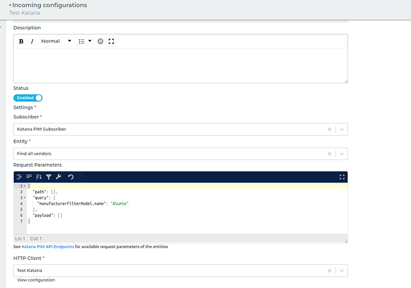Collapse the query block on line 3
This screenshot has height=288, width=411.
tap(24, 198)
